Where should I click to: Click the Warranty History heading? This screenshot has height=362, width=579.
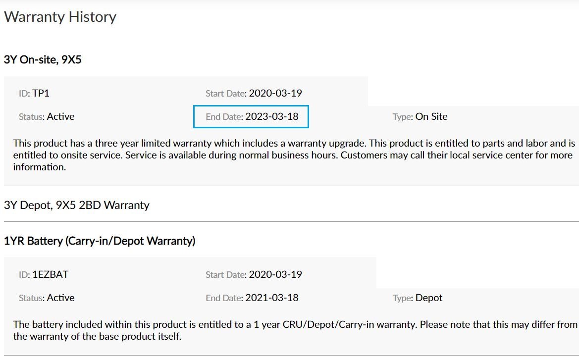60,17
